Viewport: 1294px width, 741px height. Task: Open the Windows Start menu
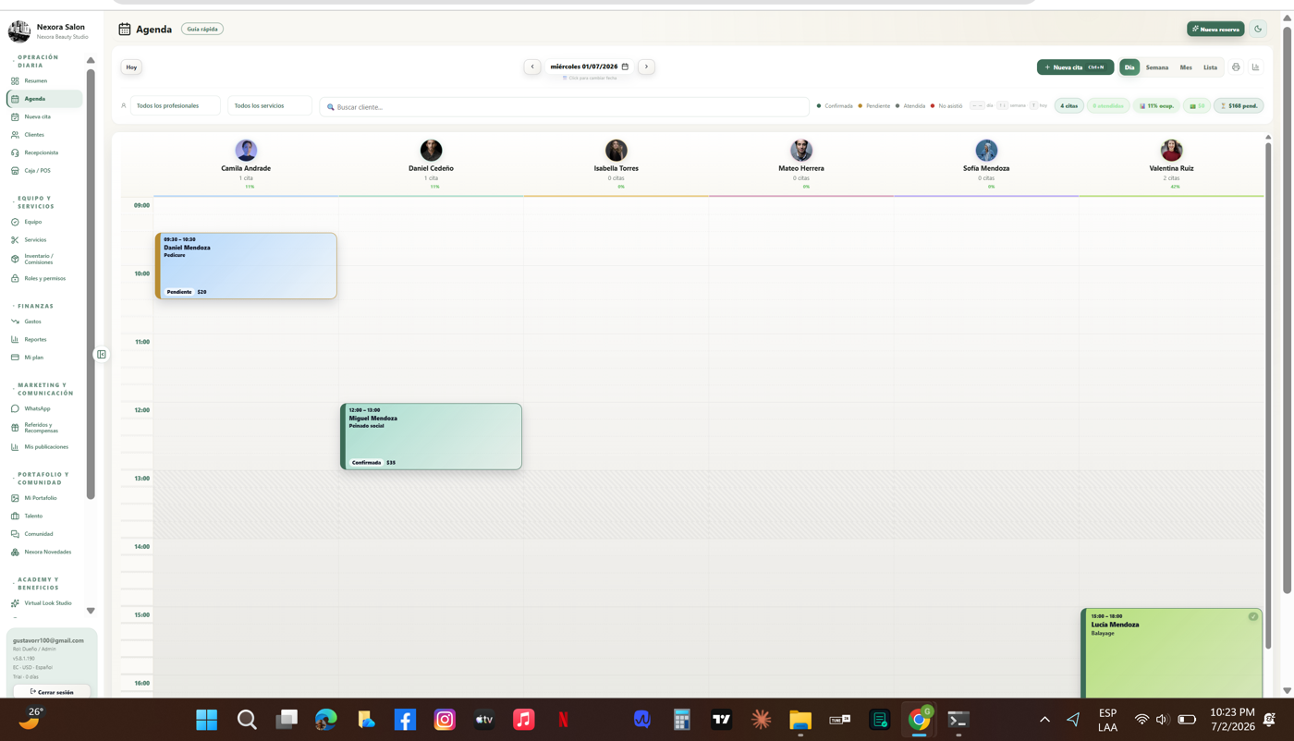[x=207, y=720]
